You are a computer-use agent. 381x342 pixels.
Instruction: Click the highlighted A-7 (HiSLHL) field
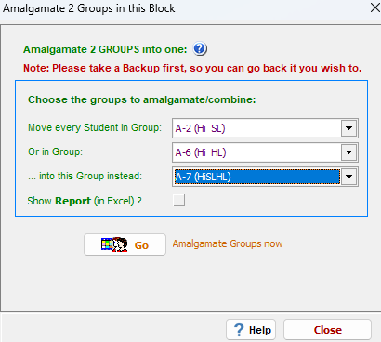pyautogui.click(x=256, y=177)
